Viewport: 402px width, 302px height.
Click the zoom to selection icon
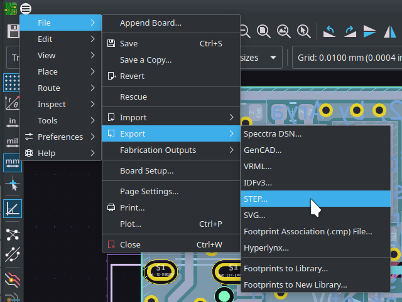pos(303,31)
